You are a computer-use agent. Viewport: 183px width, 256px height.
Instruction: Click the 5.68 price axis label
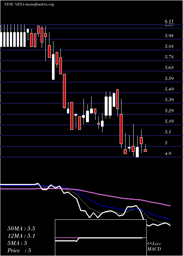pyautogui.click(x=169, y=68)
